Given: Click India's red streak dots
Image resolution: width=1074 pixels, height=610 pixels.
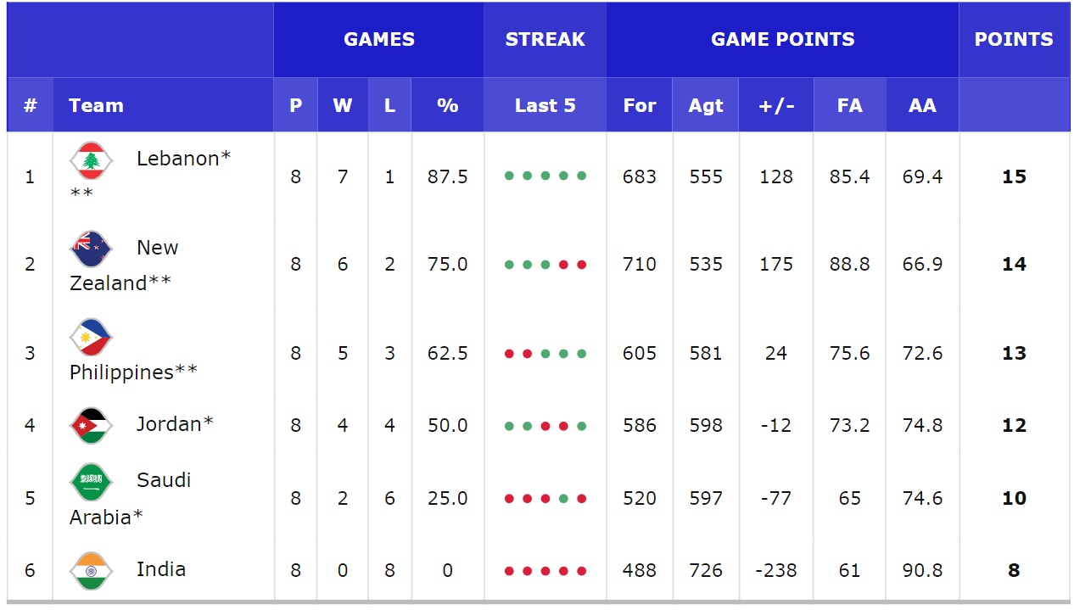Looking at the screenshot, I should point(545,571).
